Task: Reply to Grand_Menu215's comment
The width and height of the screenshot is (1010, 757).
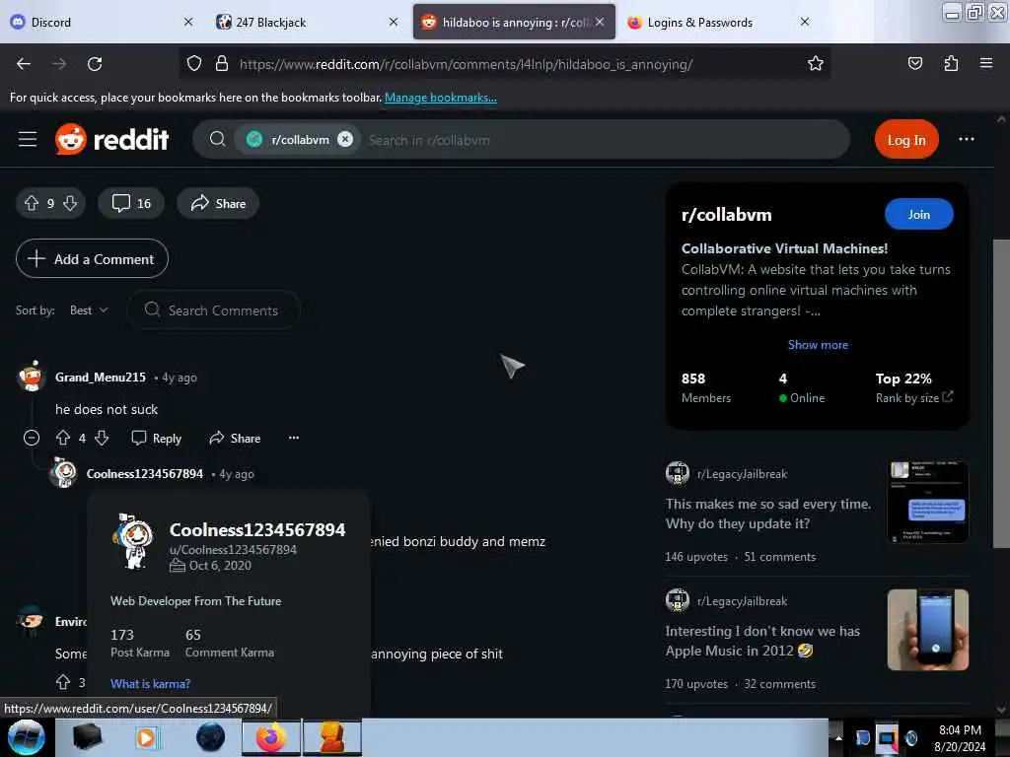Action: [x=157, y=439]
